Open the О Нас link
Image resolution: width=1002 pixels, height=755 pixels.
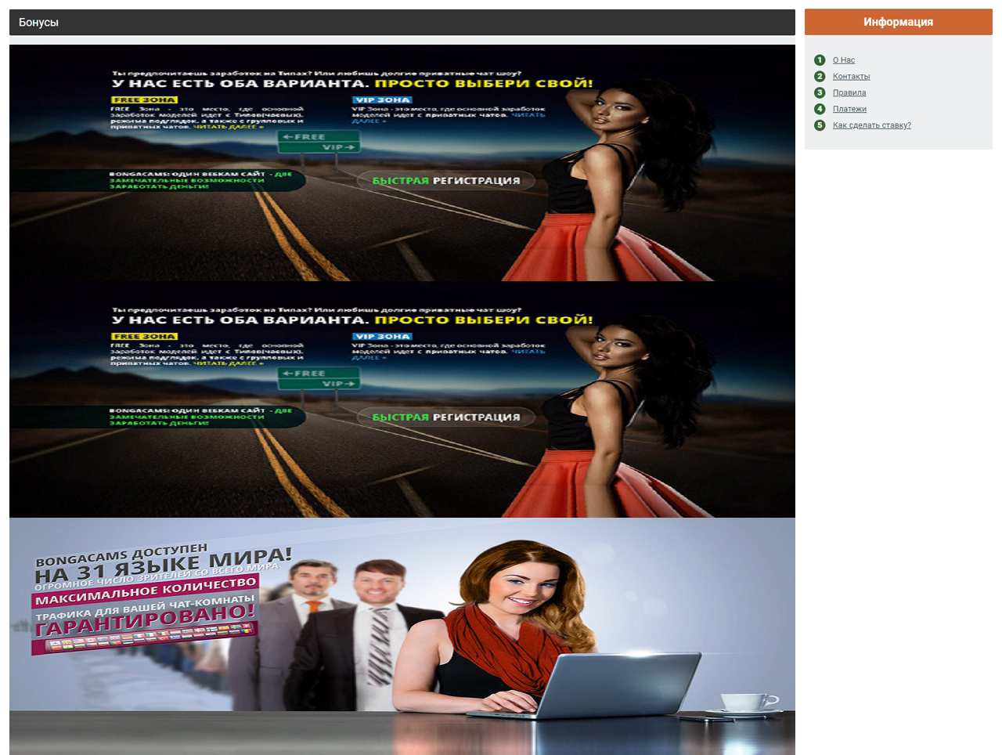click(844, 60)
